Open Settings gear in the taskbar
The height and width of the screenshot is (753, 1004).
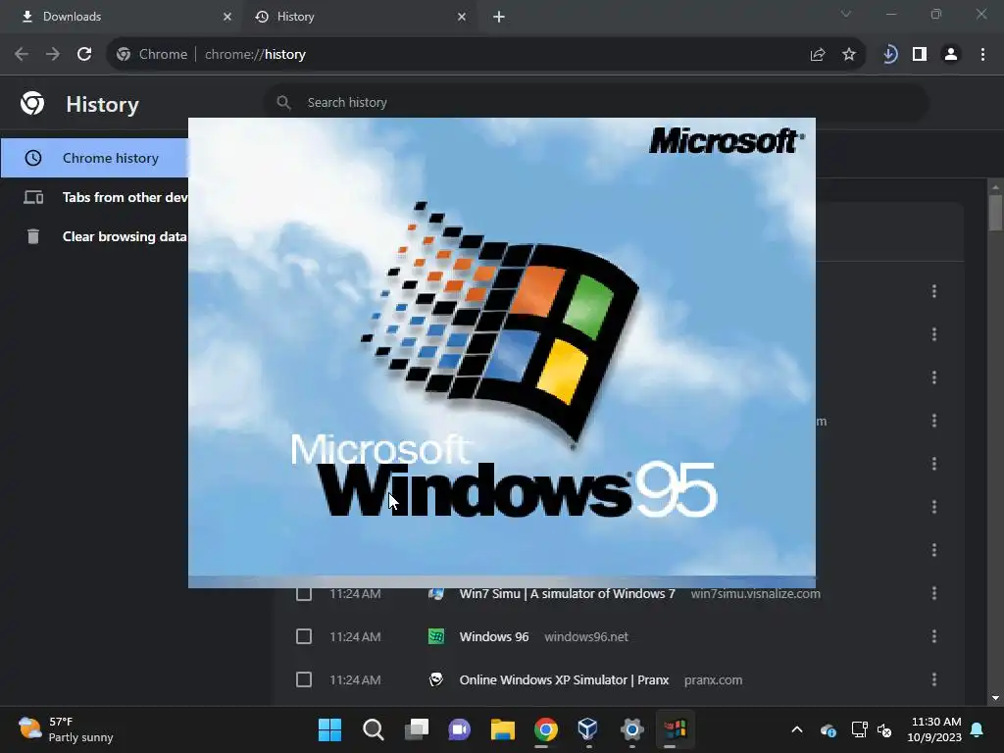(631, 729)
